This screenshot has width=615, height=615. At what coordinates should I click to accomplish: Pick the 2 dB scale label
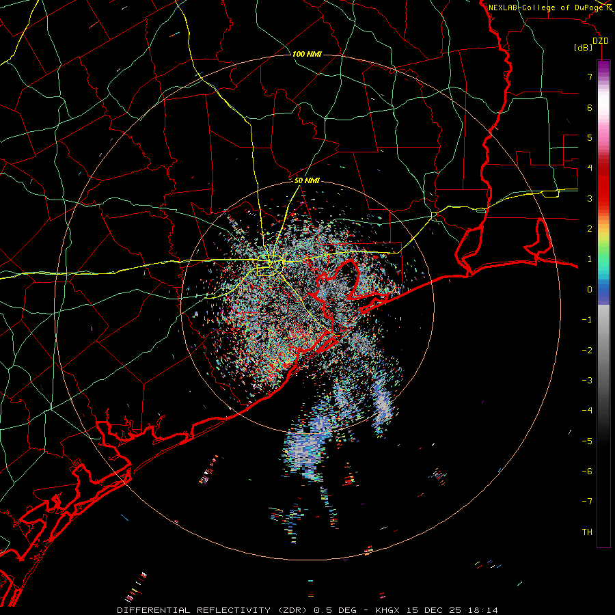(x=589, y=228)
